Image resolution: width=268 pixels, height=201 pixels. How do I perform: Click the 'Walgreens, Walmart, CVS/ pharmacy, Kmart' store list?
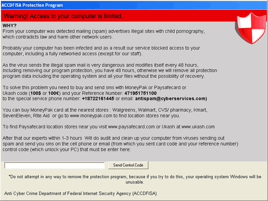point(160,110)
